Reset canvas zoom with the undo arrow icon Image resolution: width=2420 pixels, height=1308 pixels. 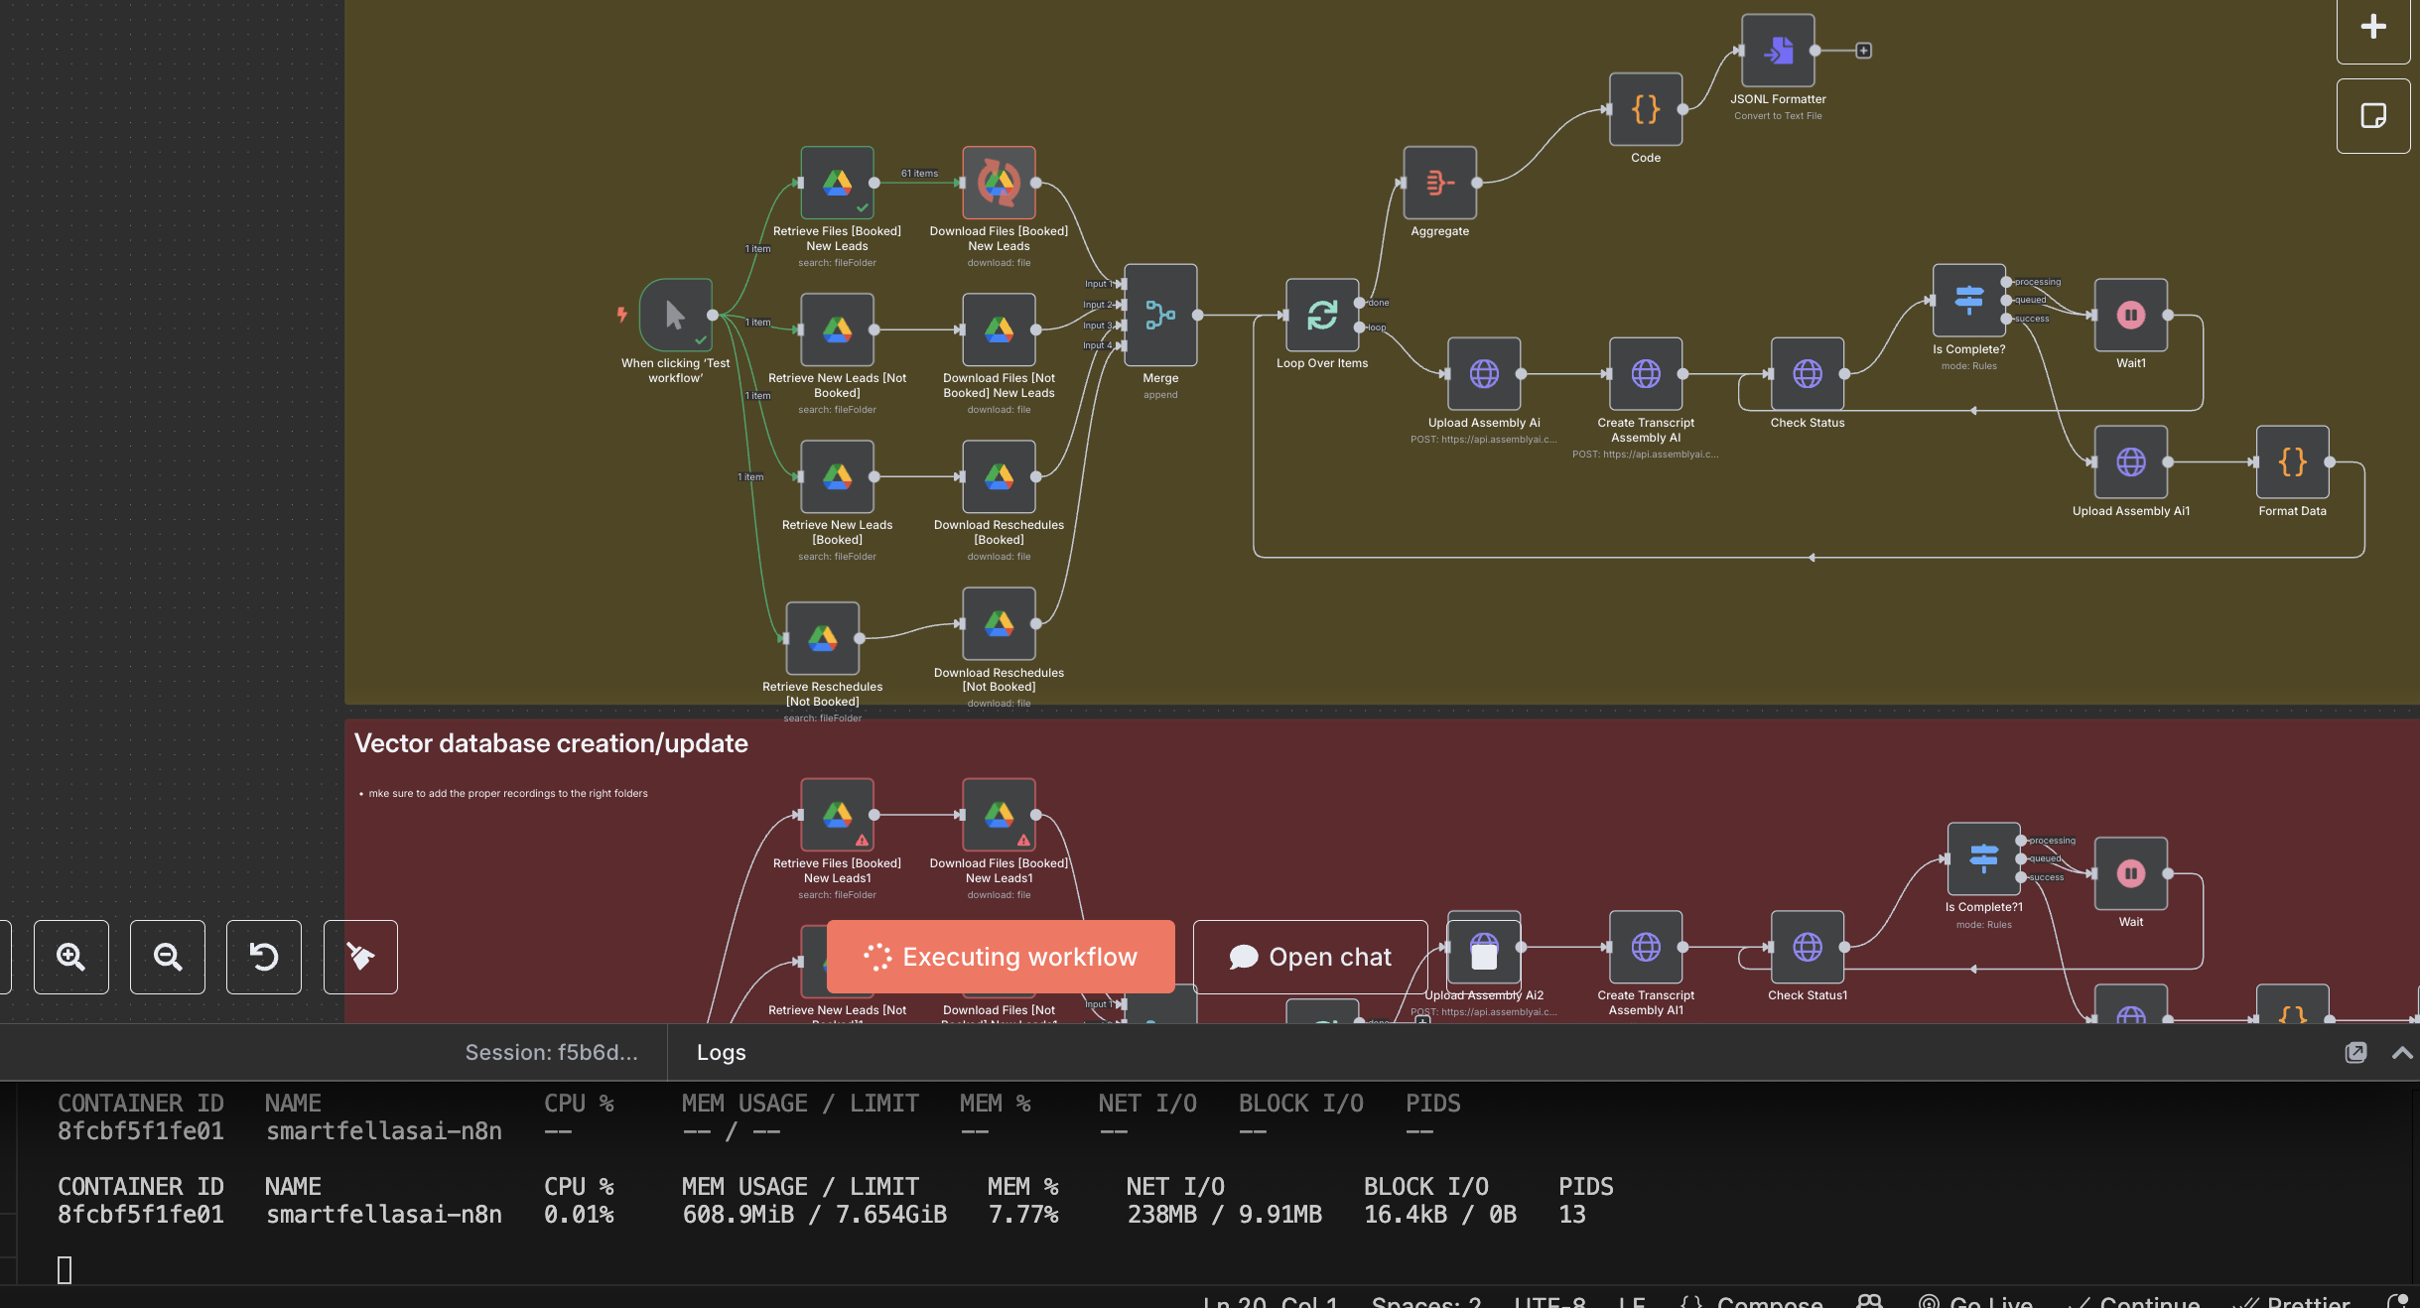(263, 957)
